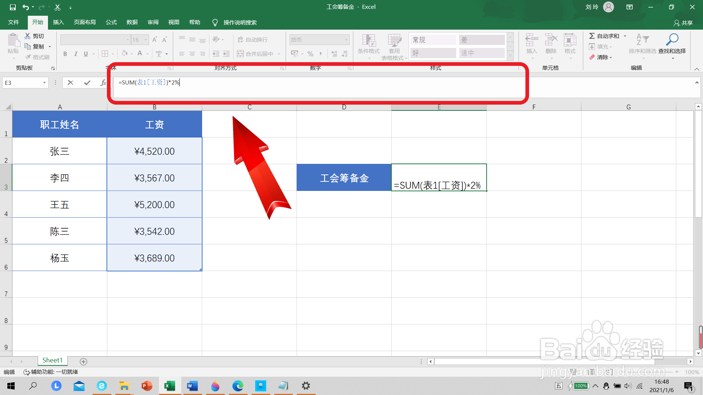Toggle Bold formatting

pyautogui.click(x=65, y=54)
